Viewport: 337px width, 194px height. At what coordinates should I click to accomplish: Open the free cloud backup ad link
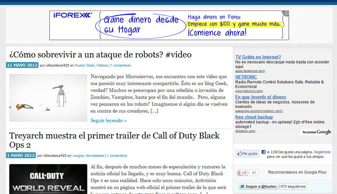click(x=254, y=117)
